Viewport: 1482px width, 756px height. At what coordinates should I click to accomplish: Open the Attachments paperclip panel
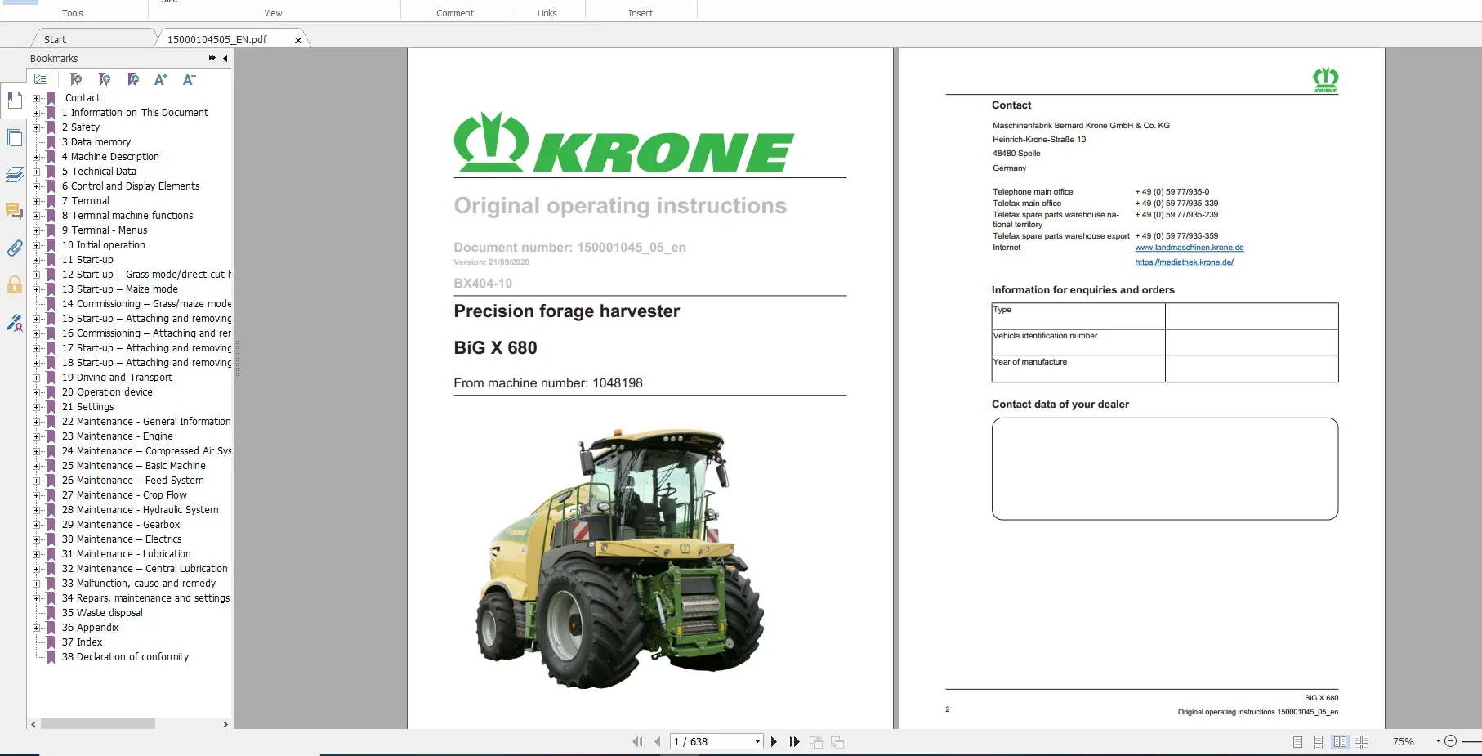tap(14, 248)
